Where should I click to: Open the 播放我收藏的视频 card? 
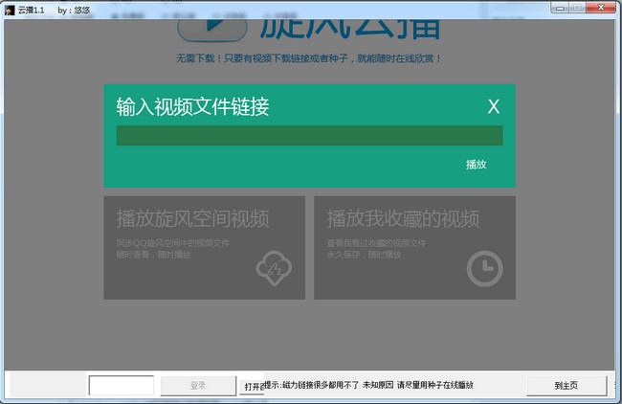pyautogui.click(x=414, y=248)
